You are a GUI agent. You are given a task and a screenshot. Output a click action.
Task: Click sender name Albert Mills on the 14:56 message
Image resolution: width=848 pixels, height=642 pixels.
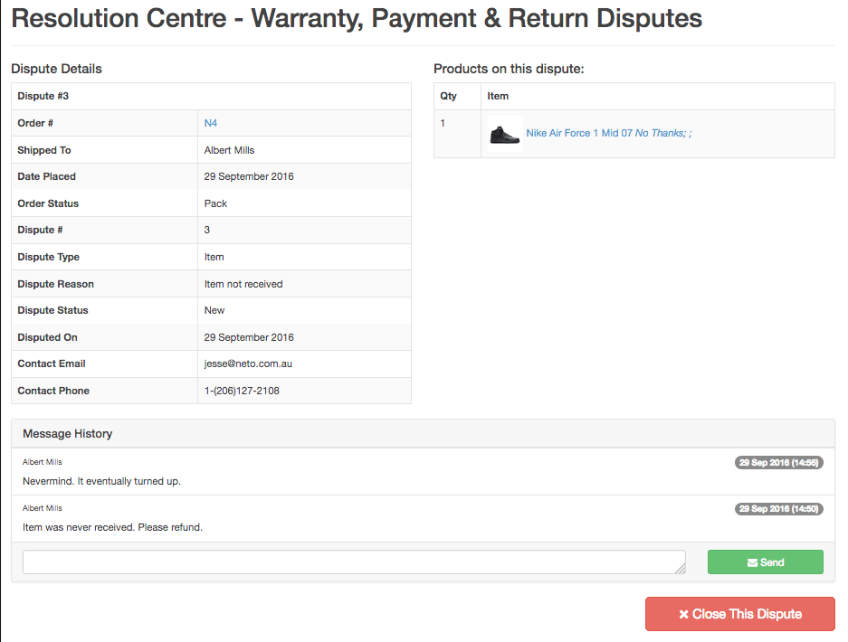[43, 462]
